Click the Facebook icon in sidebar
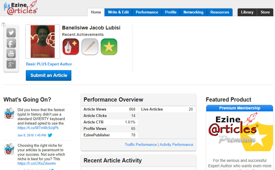The image size is (275, 170). (11, 43)
